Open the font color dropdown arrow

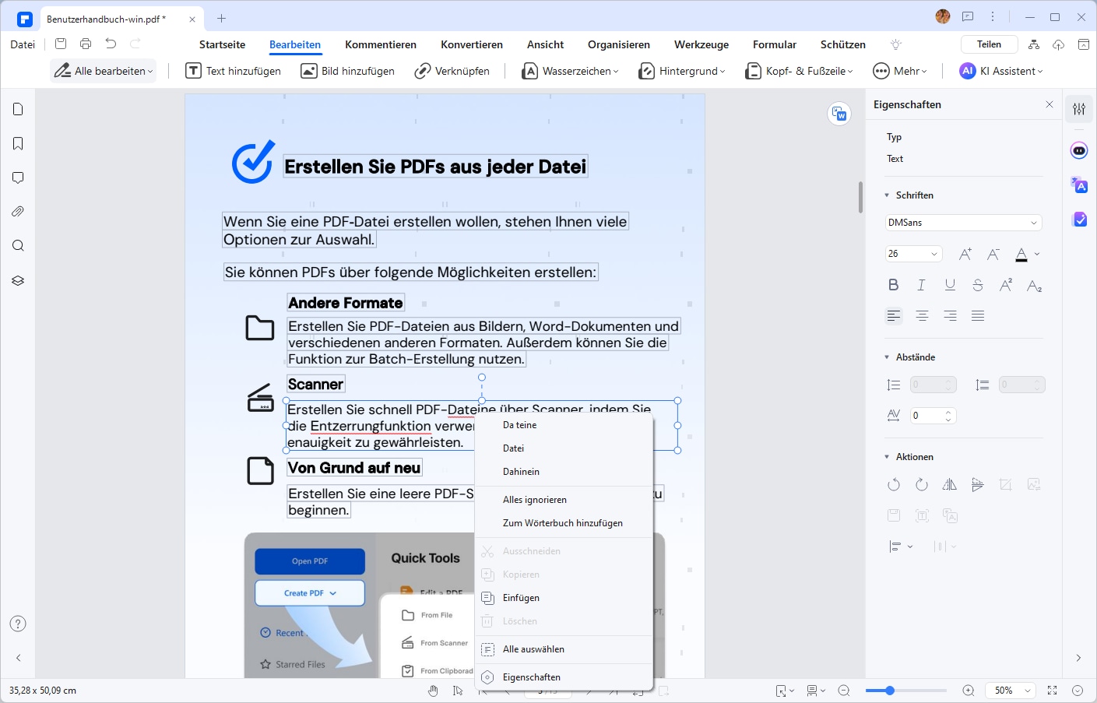coord(1037,254)
